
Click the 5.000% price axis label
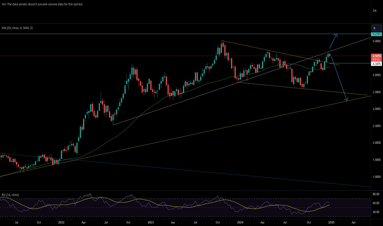click(x=376, y=41)
